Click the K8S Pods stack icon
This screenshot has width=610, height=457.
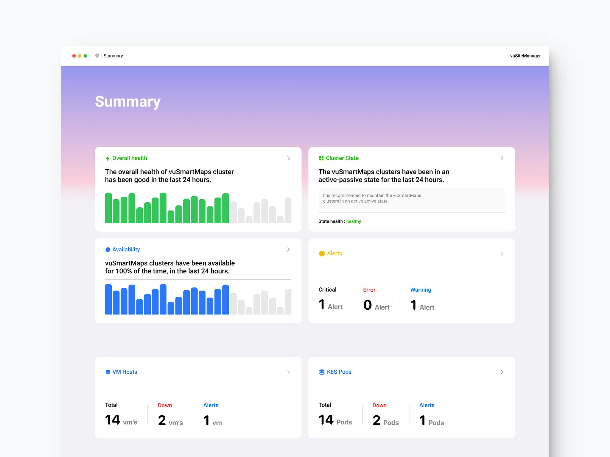click(322, 372)
